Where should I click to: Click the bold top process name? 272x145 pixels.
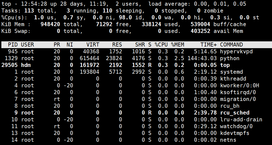click(x=225, y=65)
